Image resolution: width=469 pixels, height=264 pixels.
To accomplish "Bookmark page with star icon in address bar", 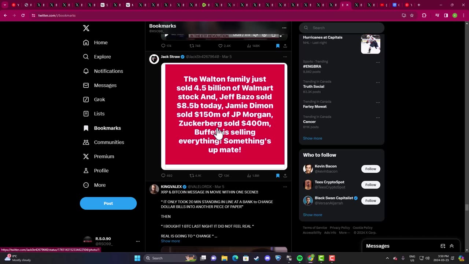I will pos(412,15).
